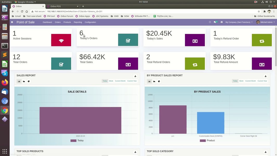Open the Terminal from the Ubuntu dock

(x=5, y=46)
